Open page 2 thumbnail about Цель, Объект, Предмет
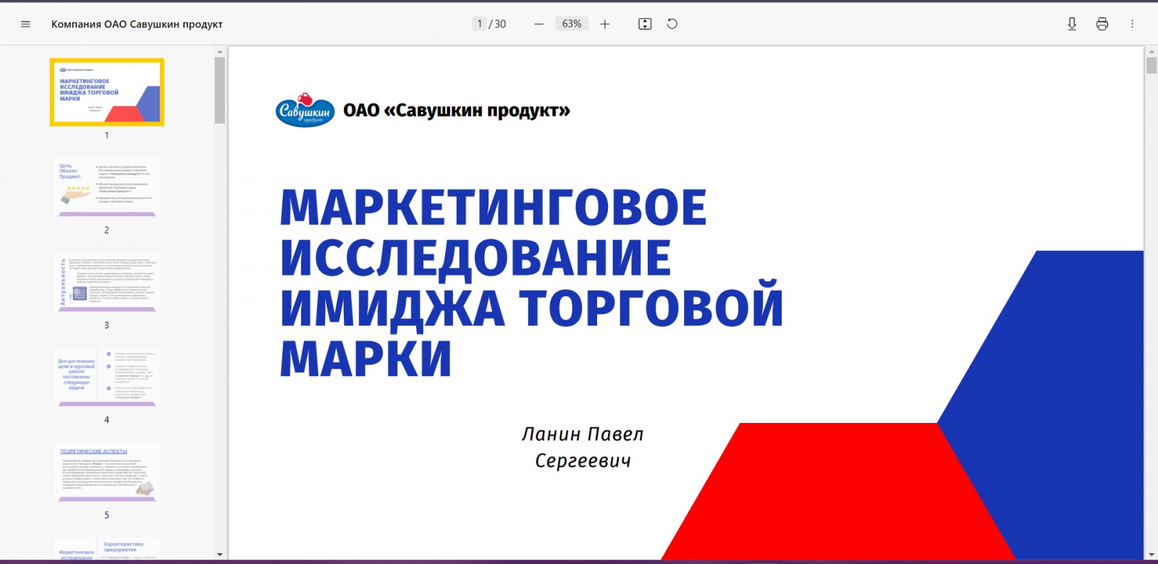The height and width of the screenshot is (564, 1158). coord(107,187)
